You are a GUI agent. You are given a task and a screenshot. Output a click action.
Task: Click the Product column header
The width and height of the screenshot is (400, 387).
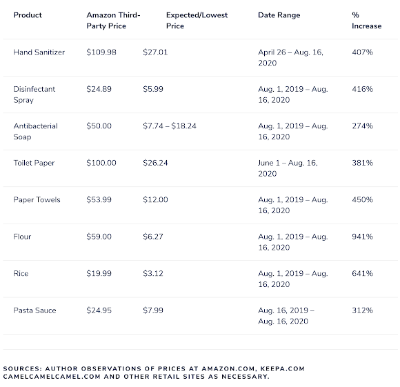pos(28,15)
